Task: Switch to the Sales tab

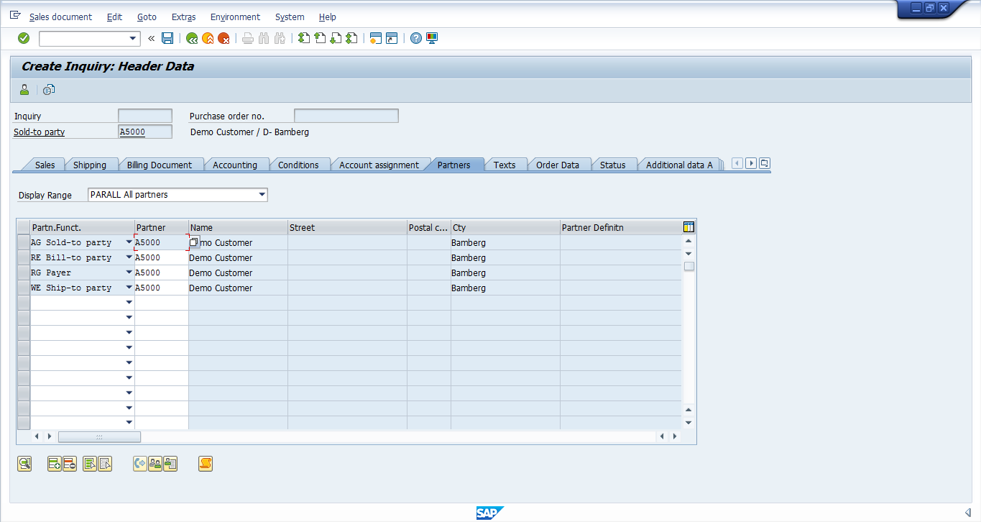Action: coord(45,165)
